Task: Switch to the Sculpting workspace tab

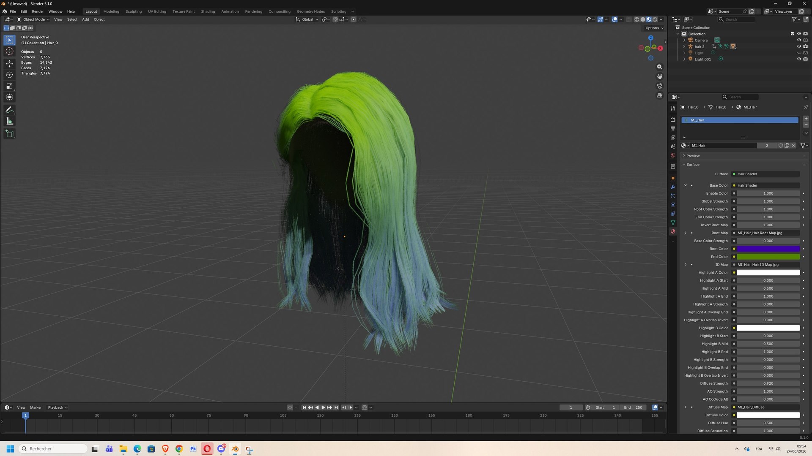Action: [x=134, y=11]
